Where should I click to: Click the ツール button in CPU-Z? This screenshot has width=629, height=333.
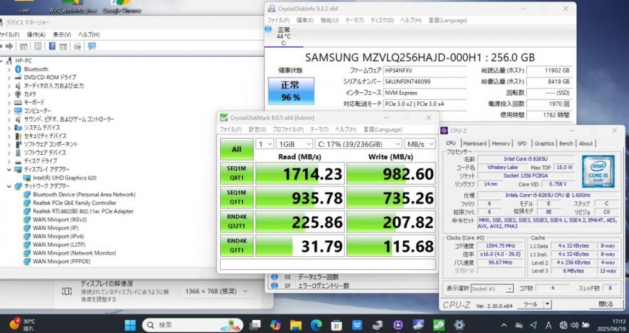[530, 305]
